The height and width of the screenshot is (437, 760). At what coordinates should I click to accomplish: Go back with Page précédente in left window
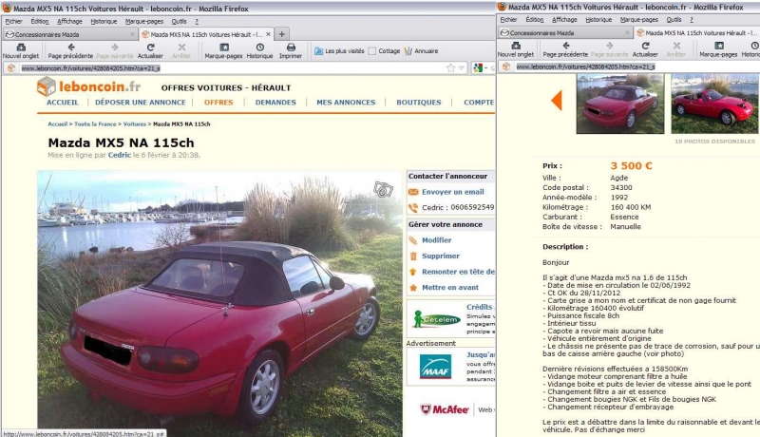point(70,47)
